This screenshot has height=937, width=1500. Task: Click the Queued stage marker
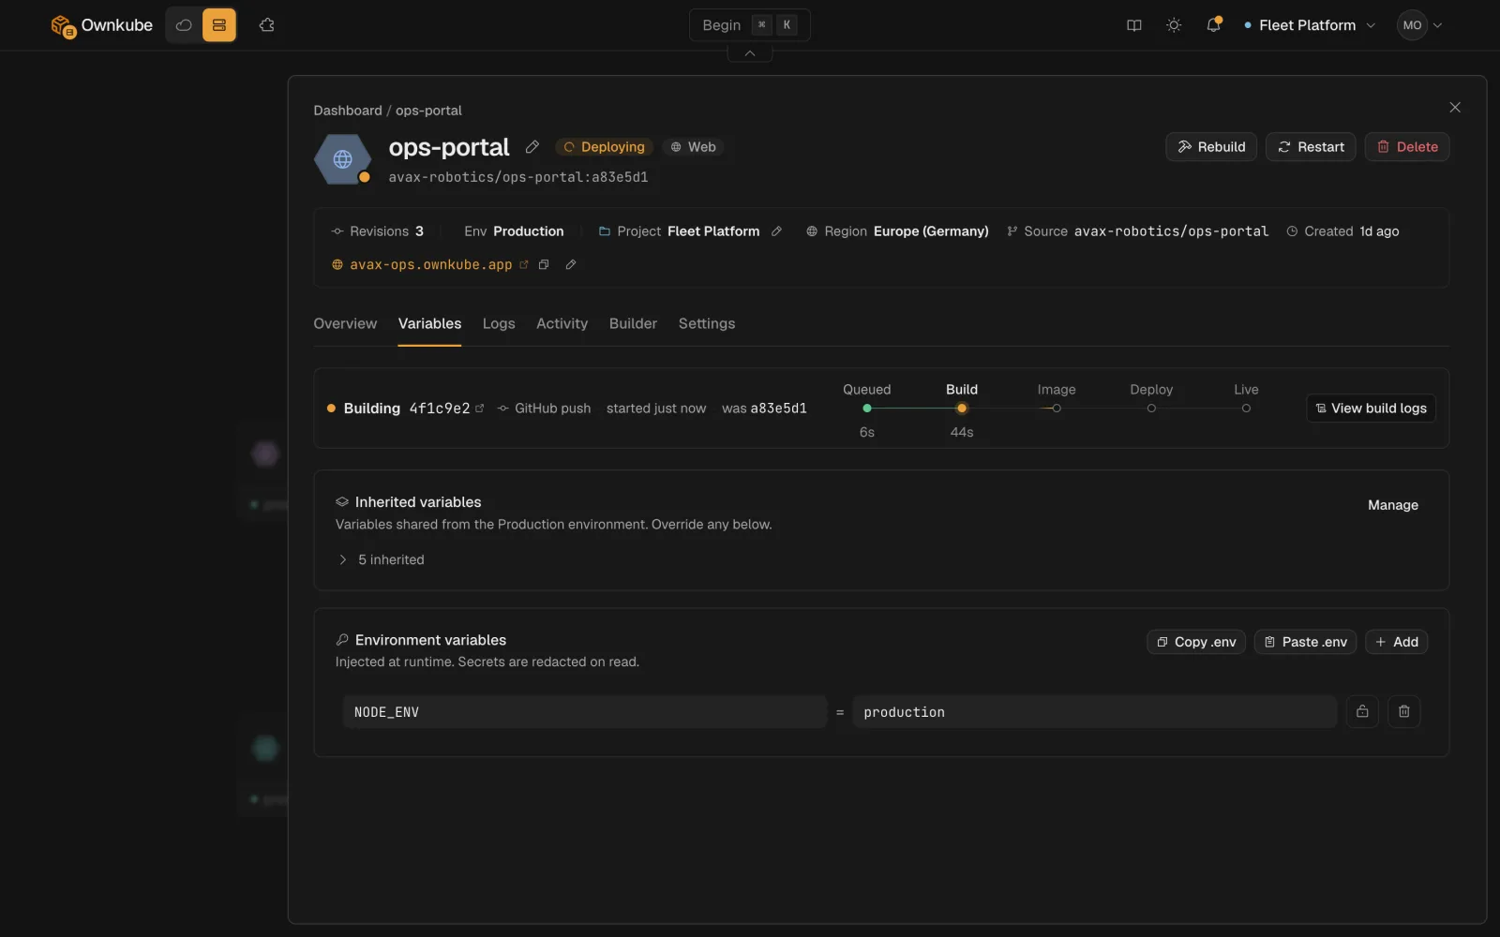coord(867,409)
